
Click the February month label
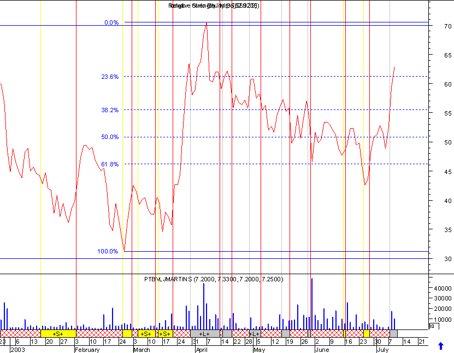(87, 350)
